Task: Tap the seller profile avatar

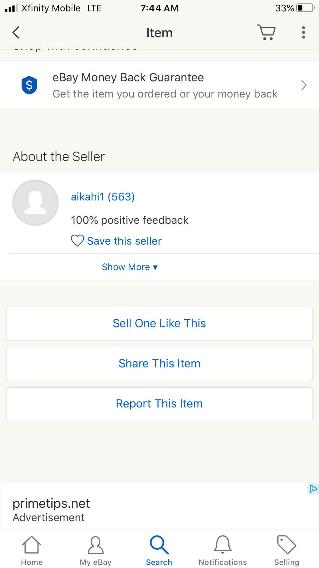Action: (35, 203)
